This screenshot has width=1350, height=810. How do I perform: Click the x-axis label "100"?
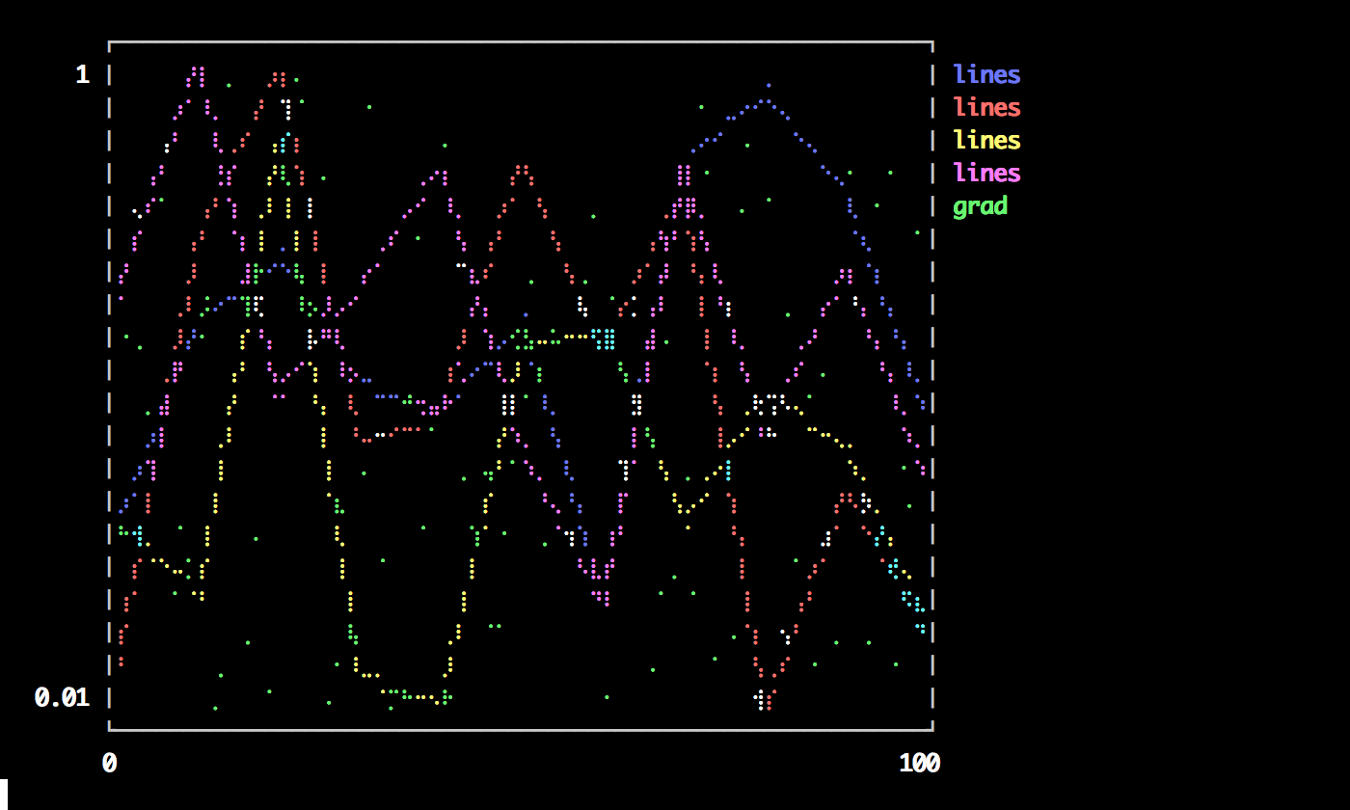pyautogui.click(x=919, y=763)
